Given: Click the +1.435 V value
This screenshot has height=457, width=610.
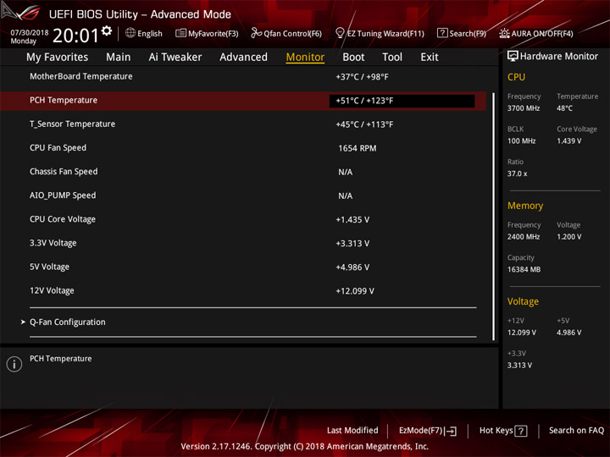Looking at the screenshot, I should (x=352, y=220).
